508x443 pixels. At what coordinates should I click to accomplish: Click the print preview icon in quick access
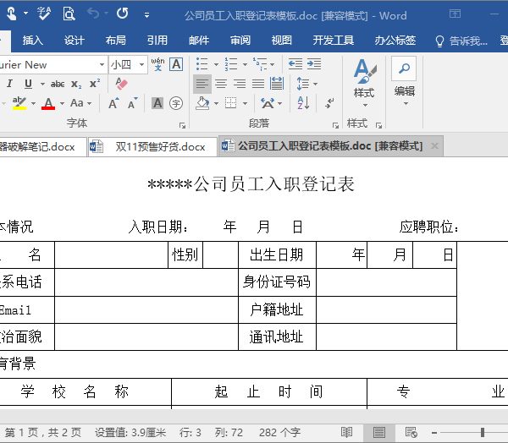coord(68,14)
